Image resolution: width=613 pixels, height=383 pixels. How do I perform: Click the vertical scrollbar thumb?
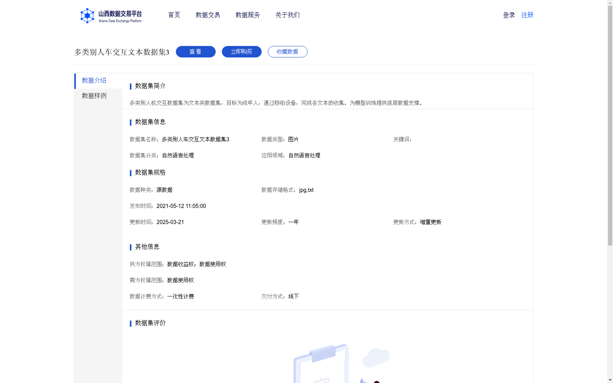coord(610,126)
